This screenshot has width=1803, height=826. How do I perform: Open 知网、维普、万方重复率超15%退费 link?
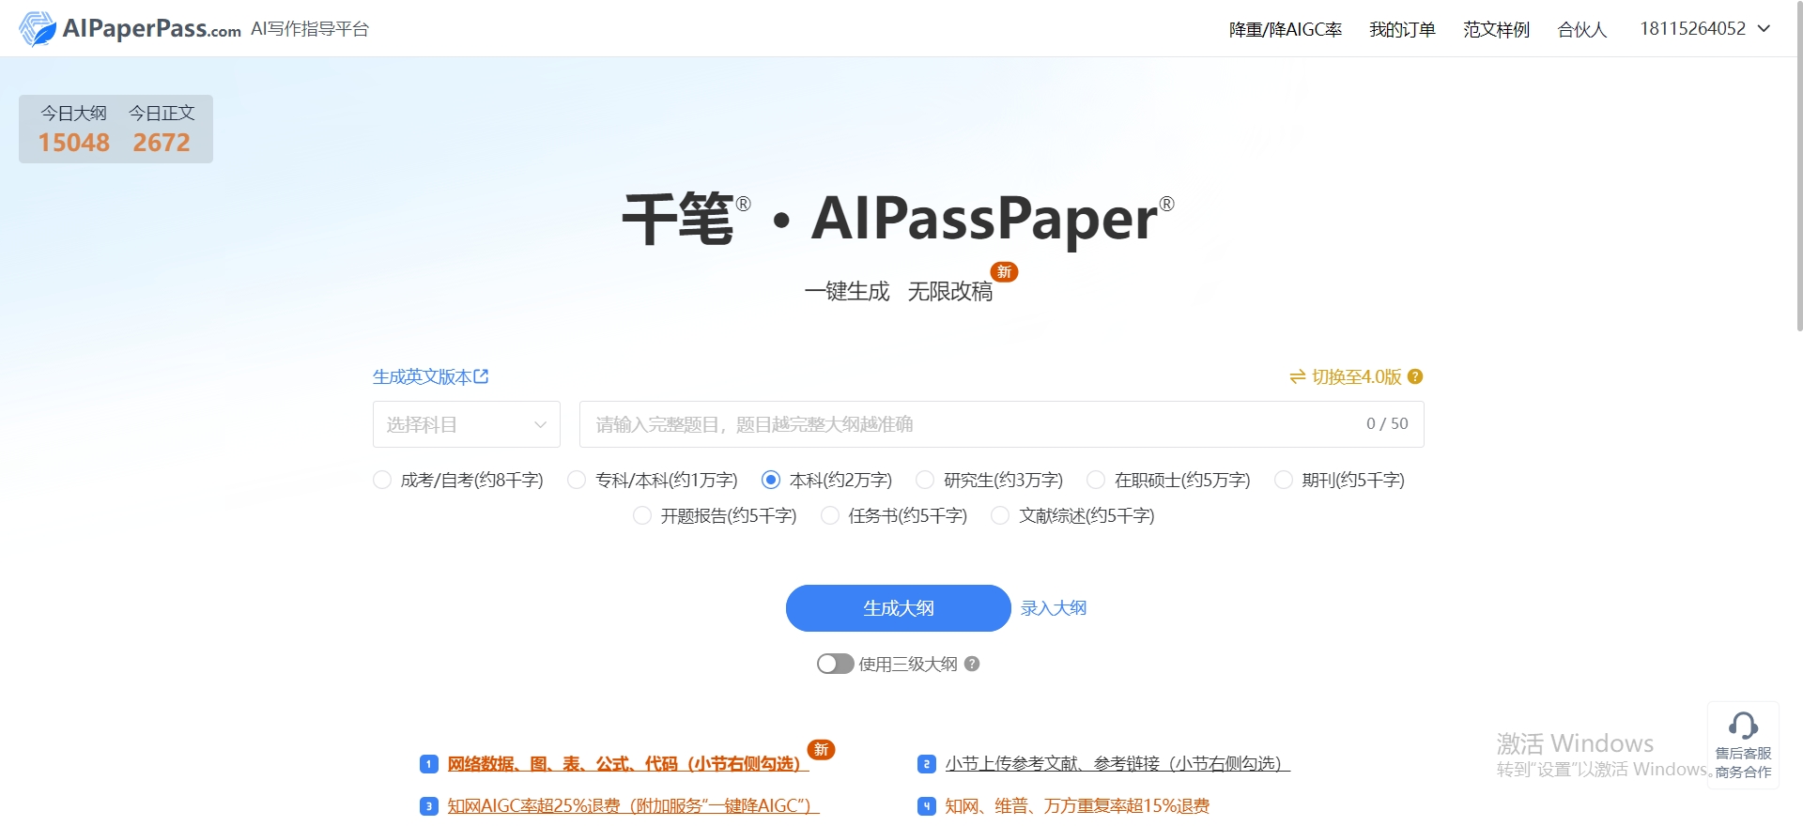pyautogui.click(x=1077, y=806)
